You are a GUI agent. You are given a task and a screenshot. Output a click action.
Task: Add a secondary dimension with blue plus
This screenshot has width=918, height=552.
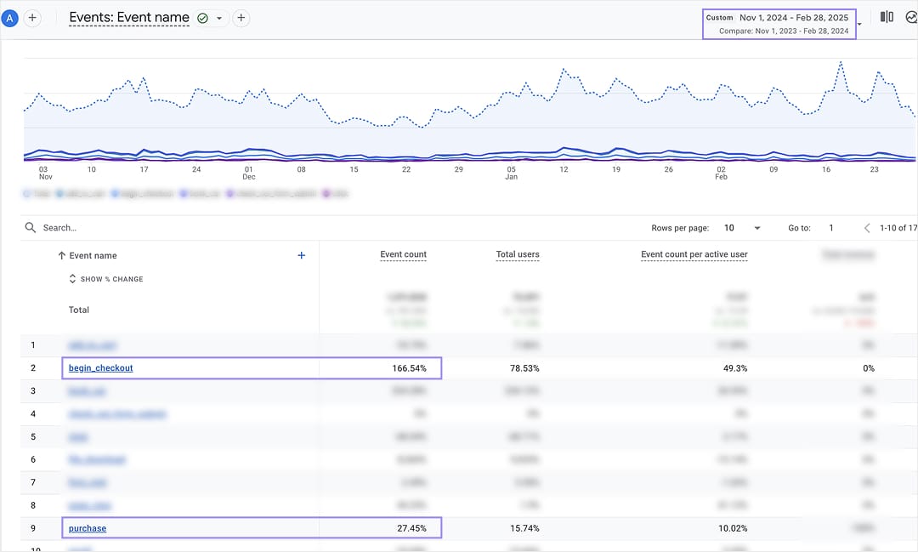[x=302, y=255]
